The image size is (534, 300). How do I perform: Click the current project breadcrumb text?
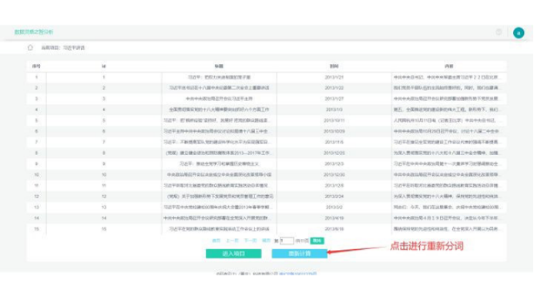pyautogui.click(x=63, y=48)
